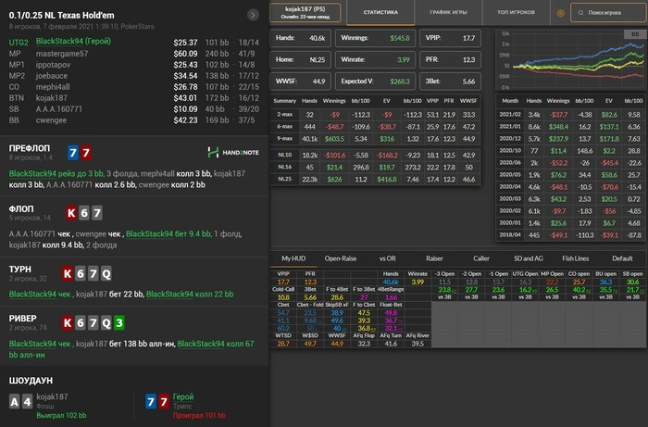This screenshot has width=648, height=427.
Task: Click the winnings graph chart
Action: tap(570, 60)
